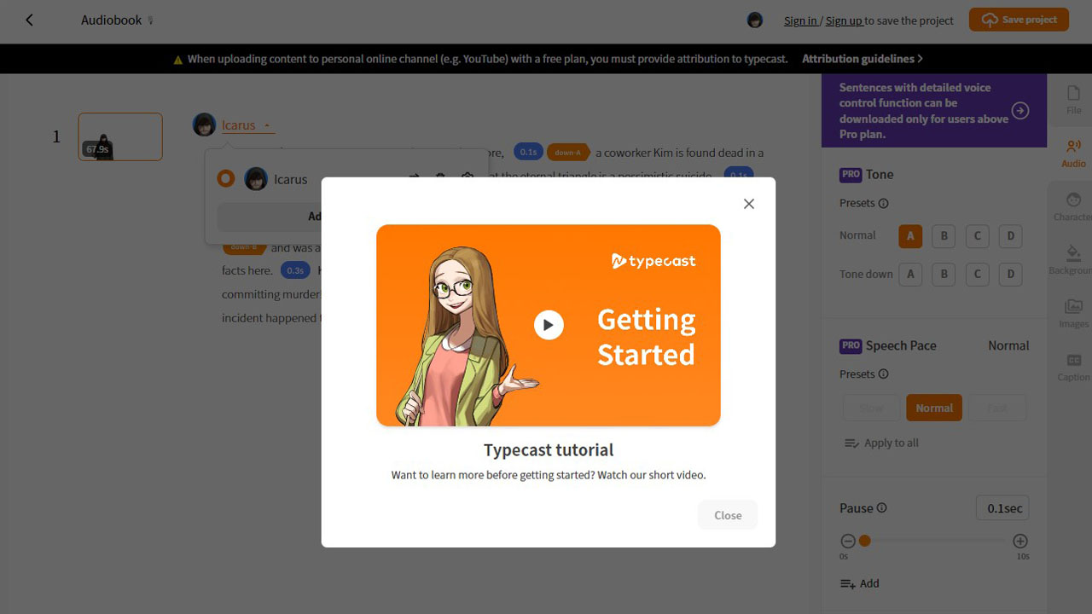Select slide 1 thumbnail
This screenshot has height=614, width=1092.
click(120, 136)
